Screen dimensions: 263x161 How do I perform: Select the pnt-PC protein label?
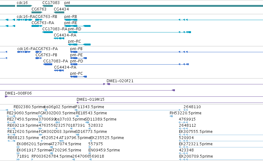pos(76,74)
